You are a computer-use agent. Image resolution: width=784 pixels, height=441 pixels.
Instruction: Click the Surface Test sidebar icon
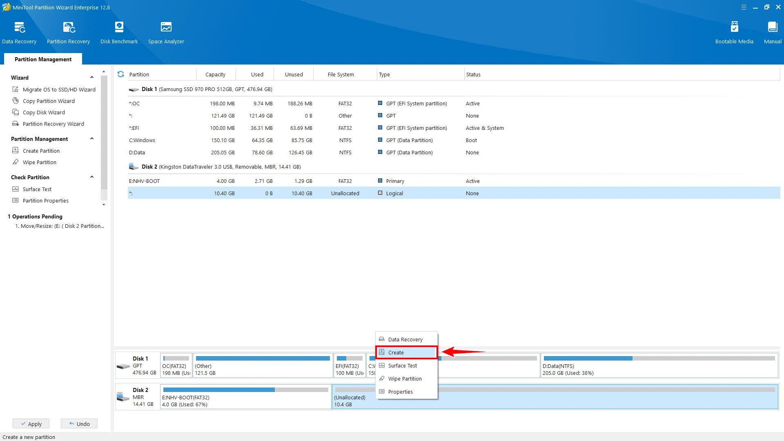pyautogui.click(x=16, y=189)
